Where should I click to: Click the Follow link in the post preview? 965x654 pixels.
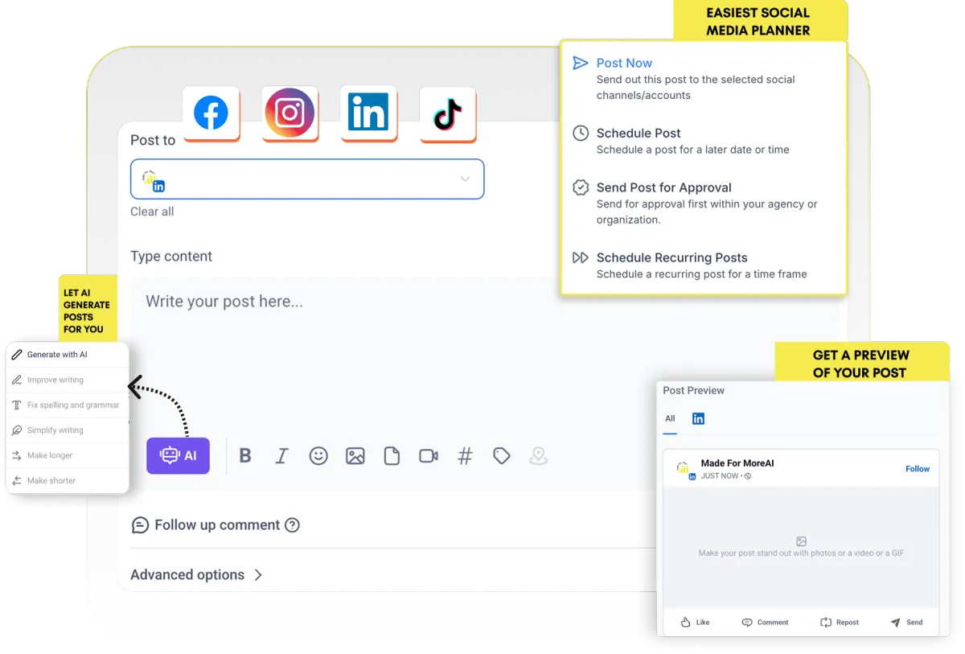918,468
